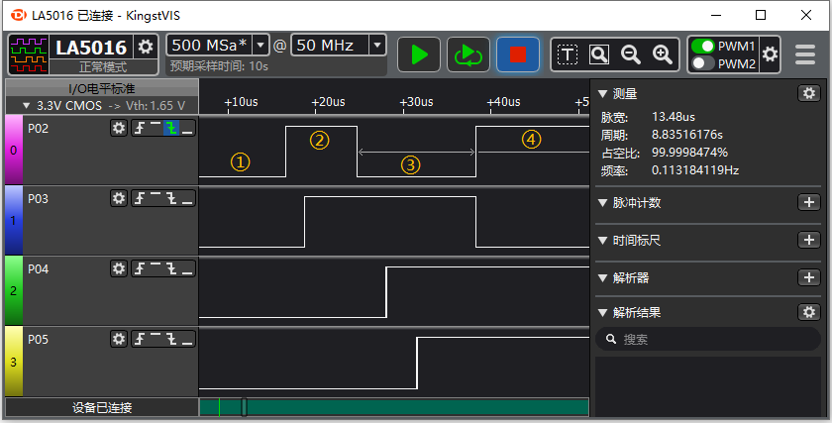Zoom in the waveform view
The width and height of the screenshot is (832, 423).
663,54
